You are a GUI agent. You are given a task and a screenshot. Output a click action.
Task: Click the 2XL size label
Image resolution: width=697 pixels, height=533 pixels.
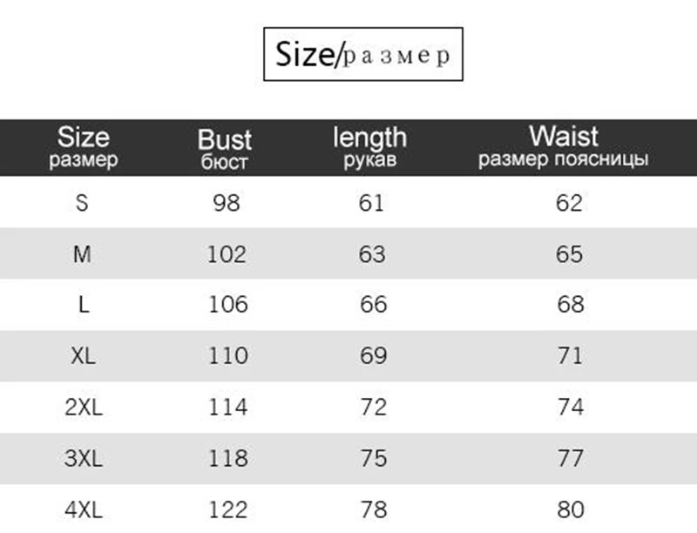(x=84, y=407)
